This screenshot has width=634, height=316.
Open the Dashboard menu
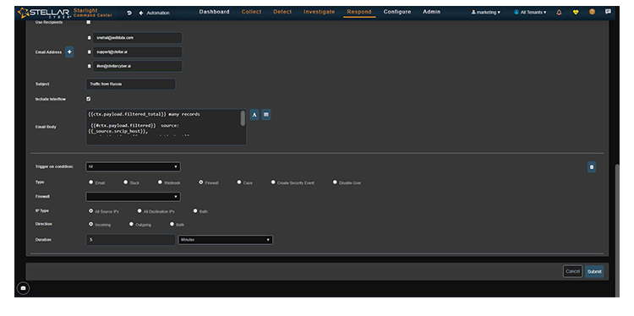click(x=215, y=12)
